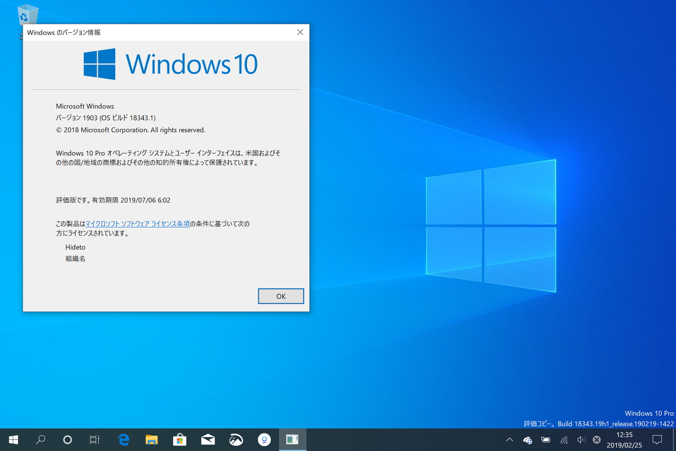
Task: Open the calendar from the clock
Action: [624, 439]
